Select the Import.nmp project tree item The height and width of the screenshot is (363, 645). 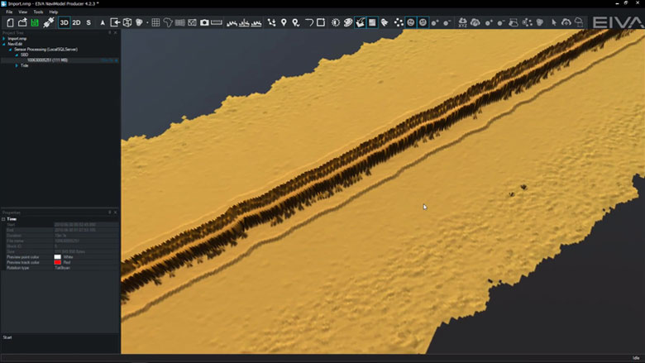tap(17, 39)
